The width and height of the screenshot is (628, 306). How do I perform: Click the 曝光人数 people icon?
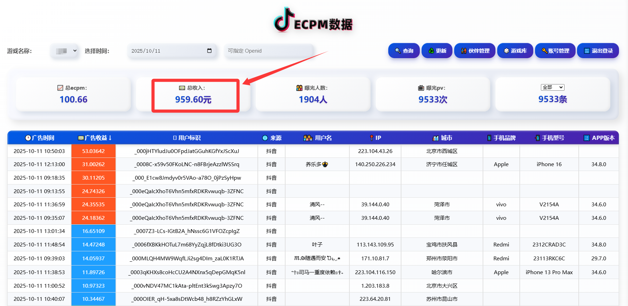point(299,88)
